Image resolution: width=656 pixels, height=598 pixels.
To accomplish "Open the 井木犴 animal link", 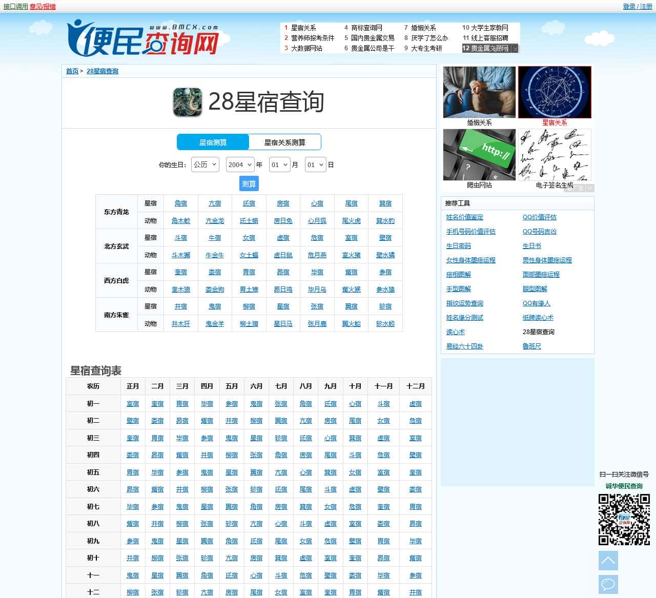I will (x=181, y=324).
